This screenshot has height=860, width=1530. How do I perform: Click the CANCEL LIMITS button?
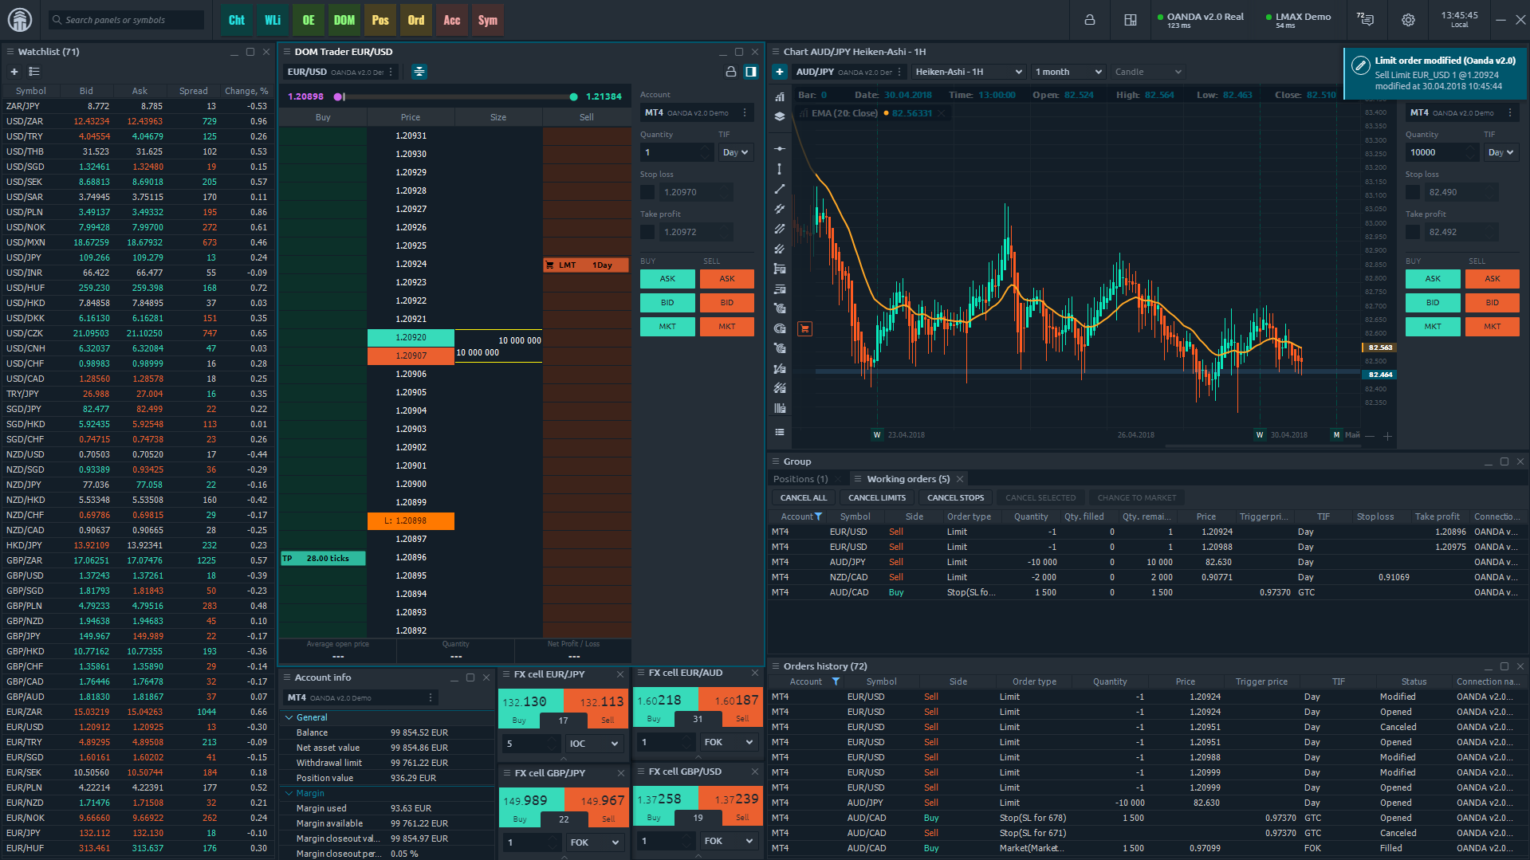(x=876, y=497)
